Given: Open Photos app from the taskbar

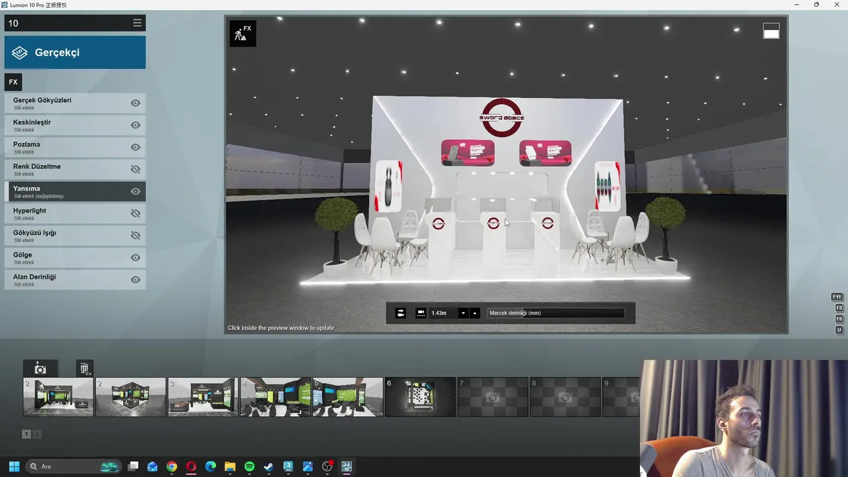Looking at the screenshot, I should (307, 466).
